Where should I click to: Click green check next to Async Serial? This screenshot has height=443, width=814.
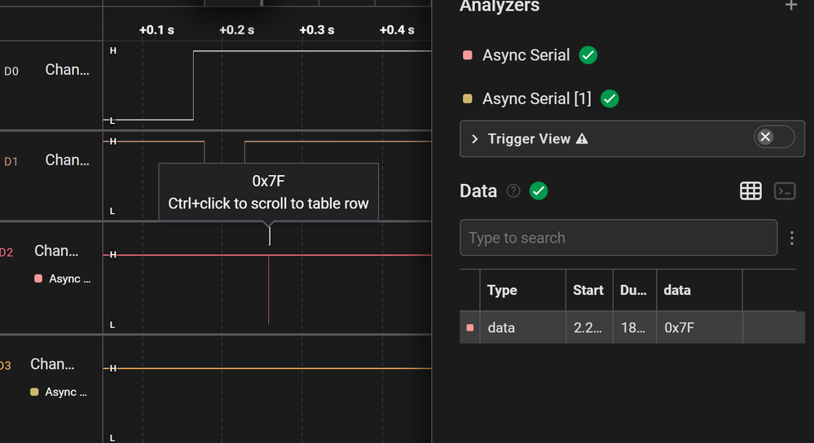point(588,55)
